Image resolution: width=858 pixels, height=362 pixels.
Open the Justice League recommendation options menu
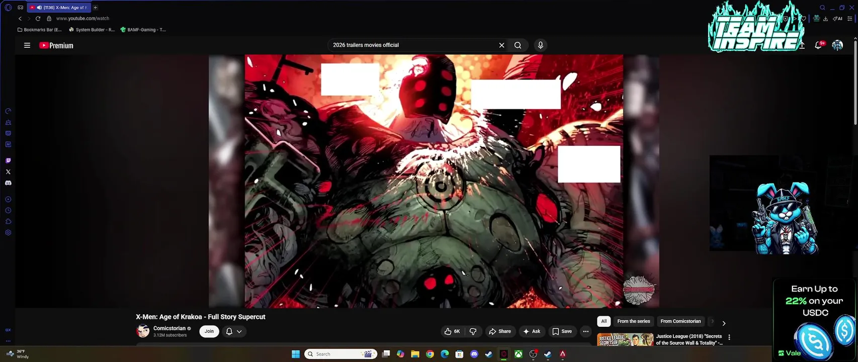click(x=729, y=337)
